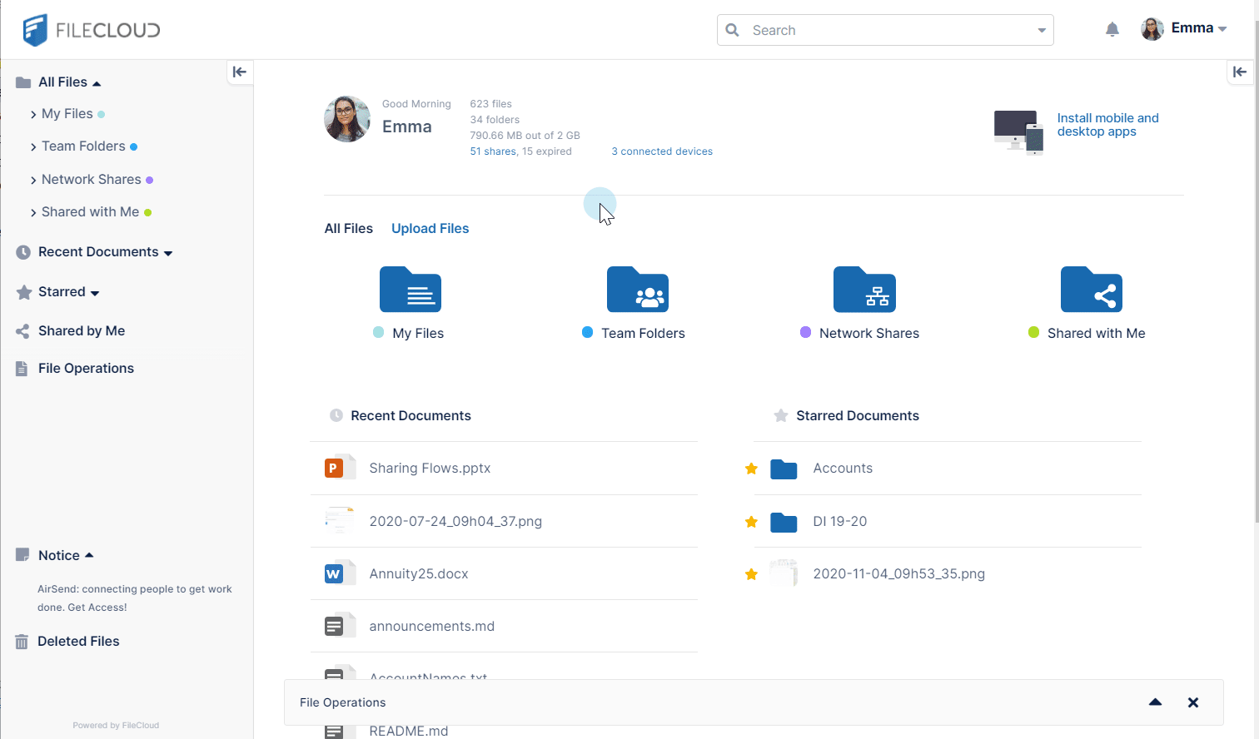Collapse the right panel arrow icon
Image resolution: width=1259 pixels, height=739 pixels.
pos(1240,72)
